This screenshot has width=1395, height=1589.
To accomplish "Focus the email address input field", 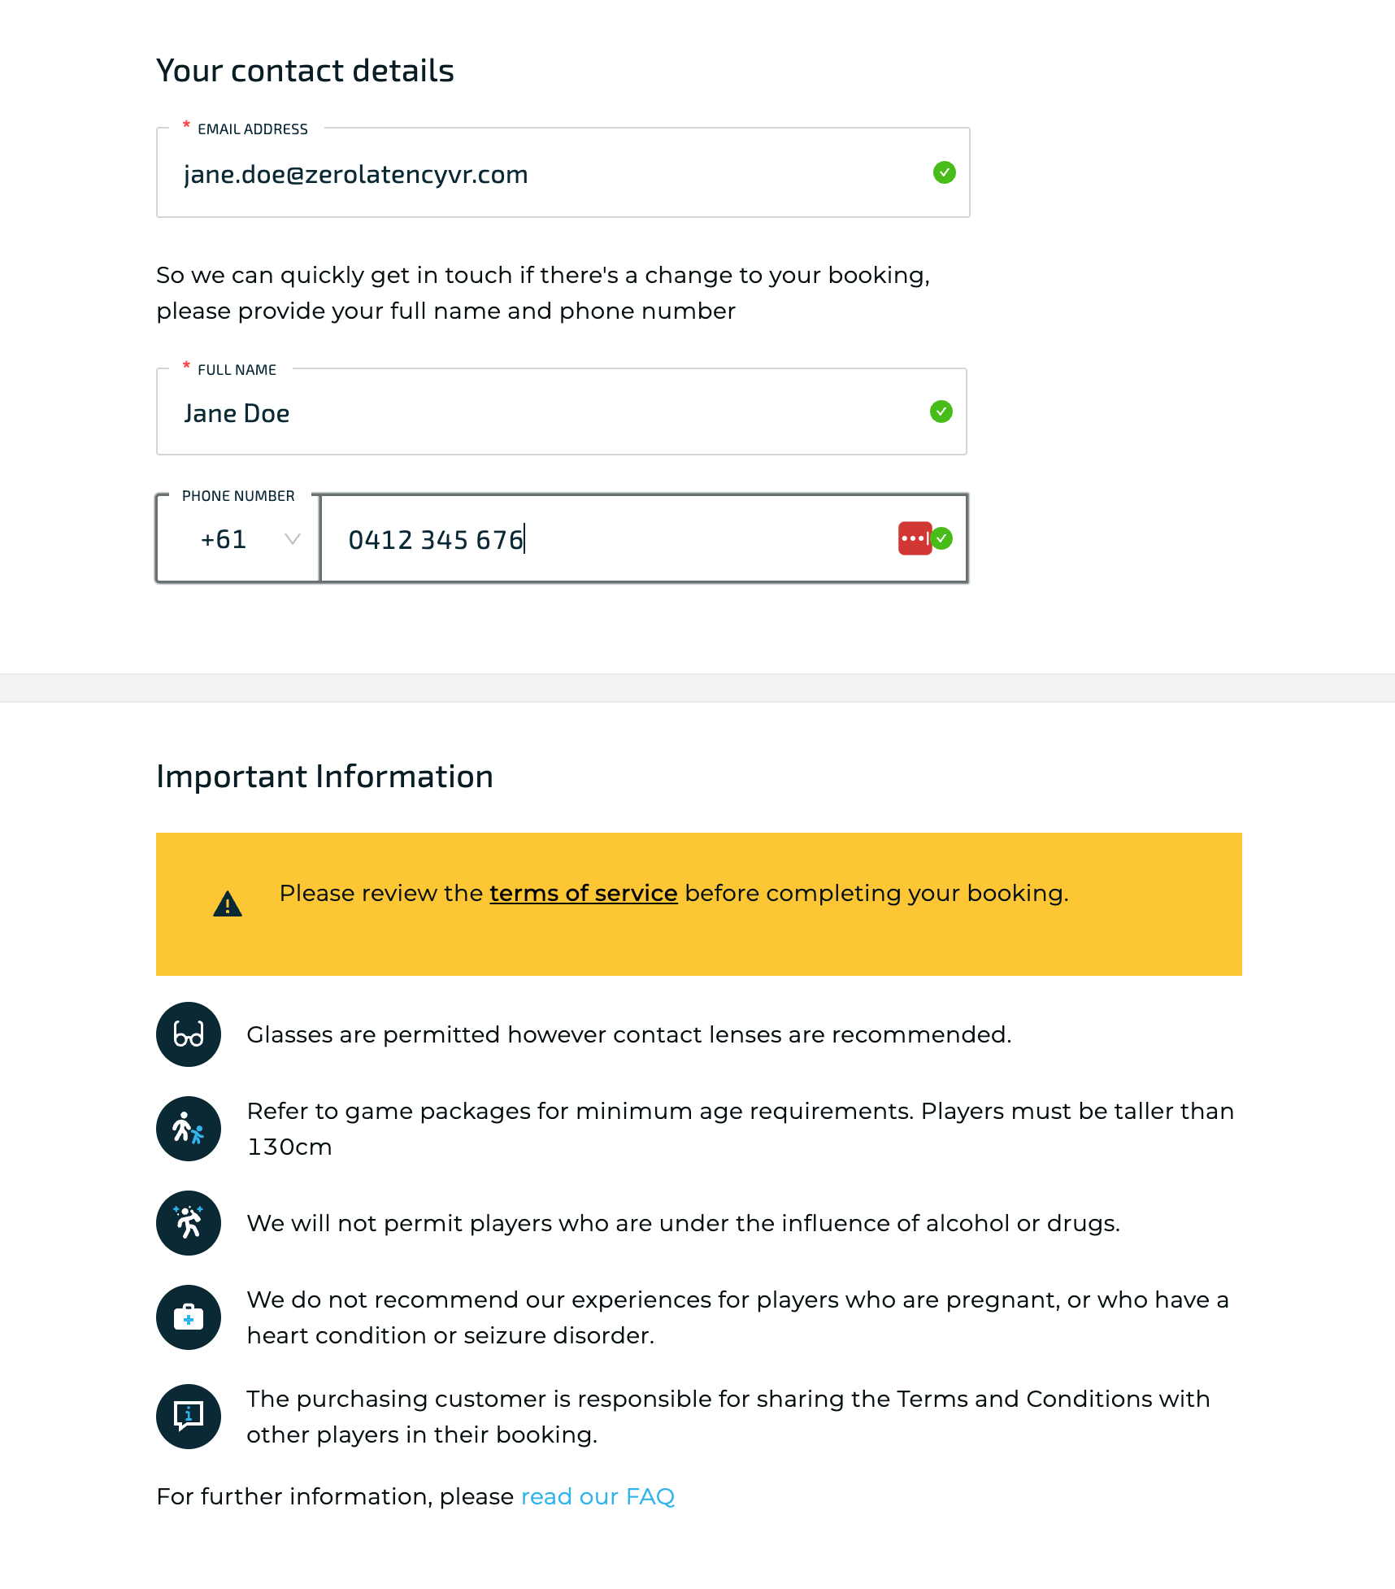I will pyautogui.click(x=563, y=172).
